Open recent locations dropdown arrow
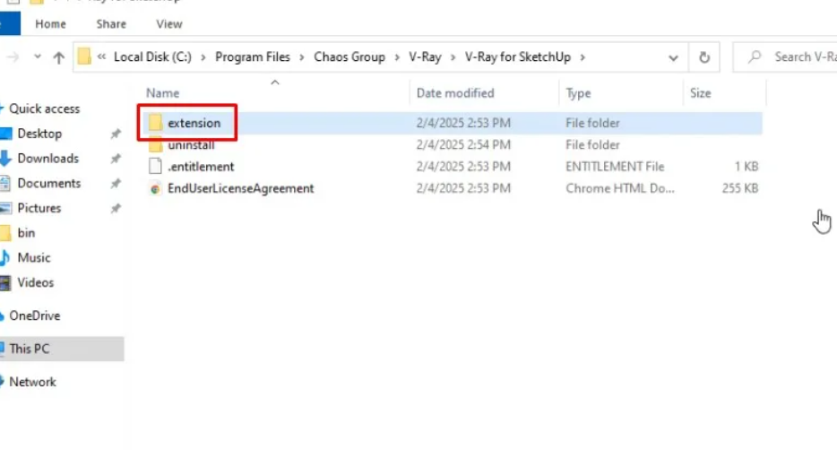This screenshot has height=450, width=837. coord(37,57)
